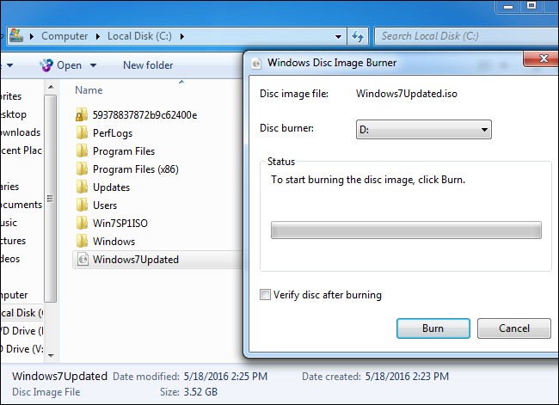Screen dimensions: 559x405
Task: Click the burn progress bar
Action: click(406, 230)
